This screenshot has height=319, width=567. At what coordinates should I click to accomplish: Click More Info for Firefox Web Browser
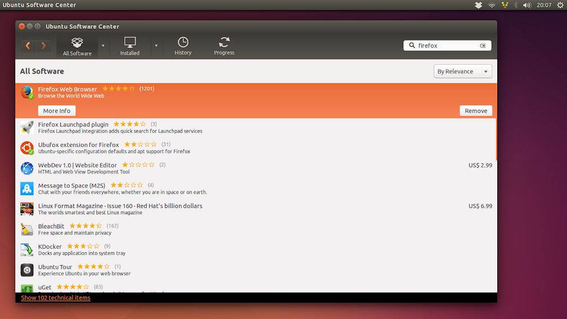pos(57,111)
